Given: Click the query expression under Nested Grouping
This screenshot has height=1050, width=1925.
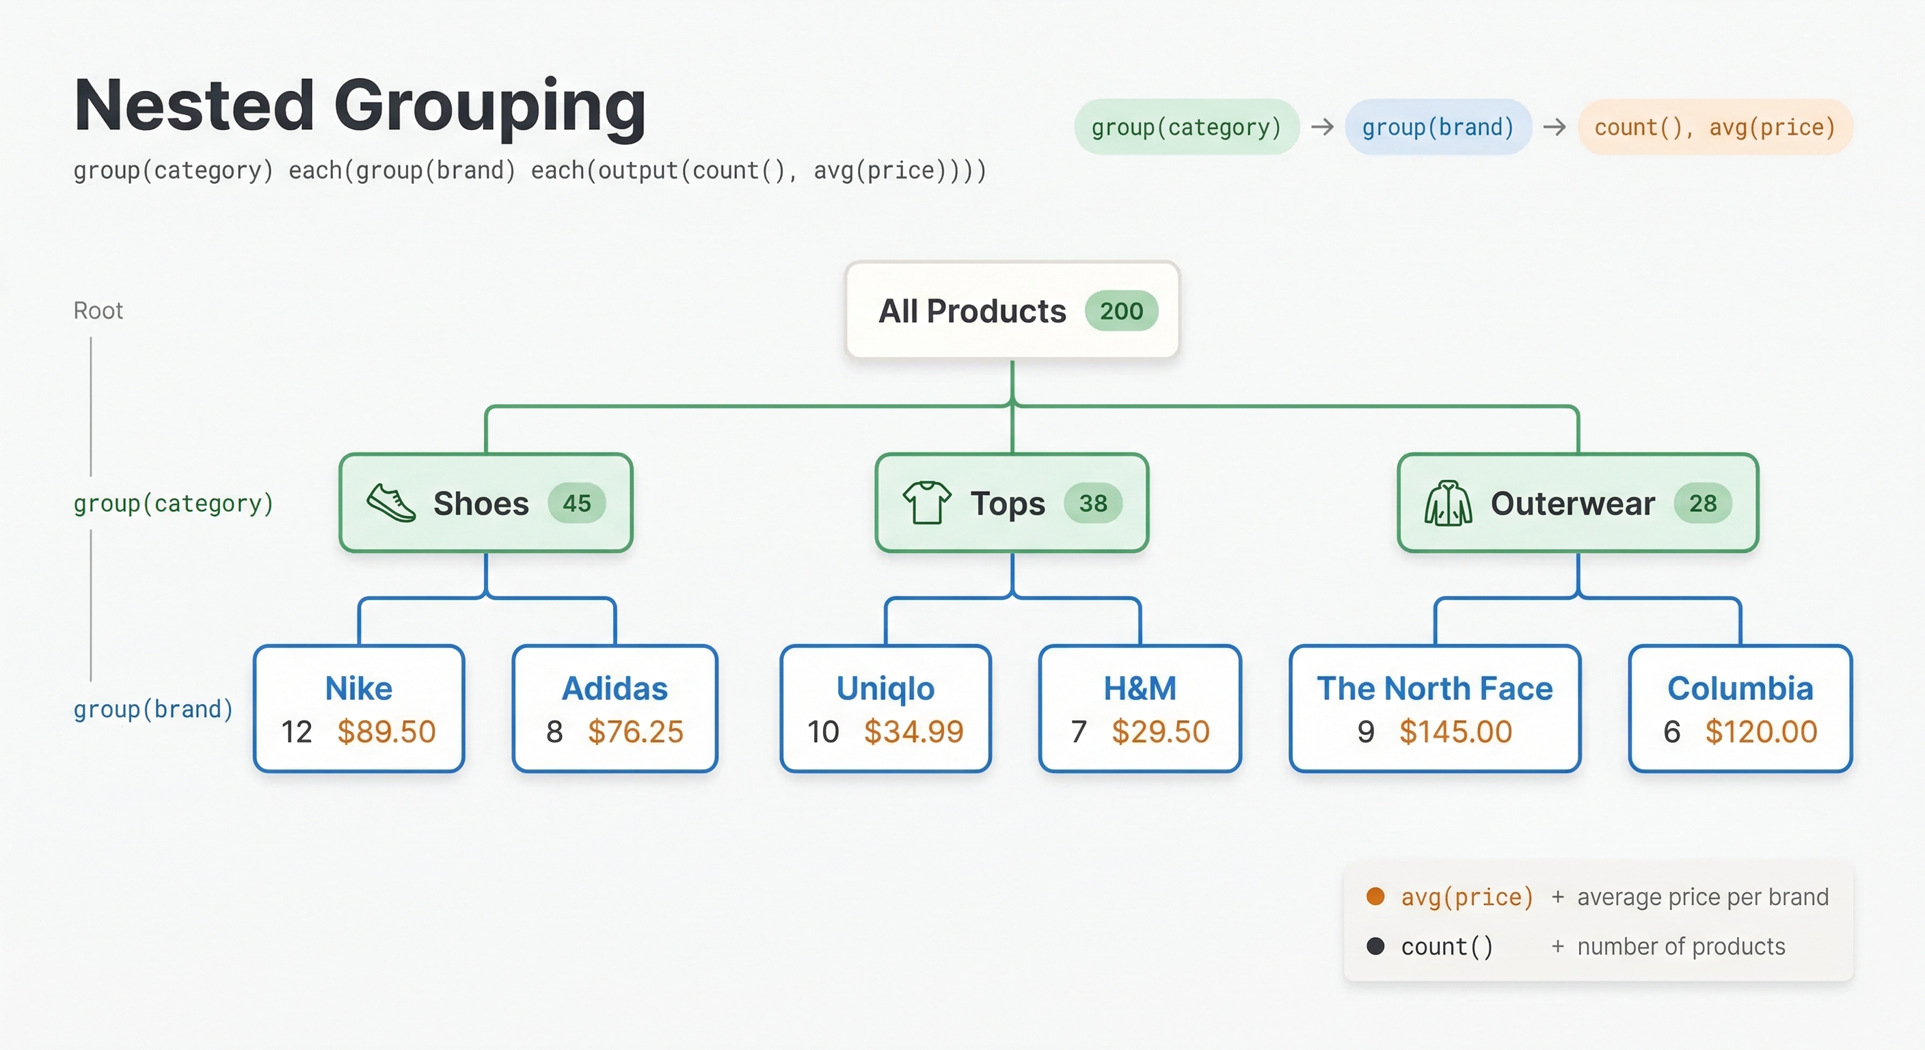Looking at the screenshot, I should tap(529, 170).
